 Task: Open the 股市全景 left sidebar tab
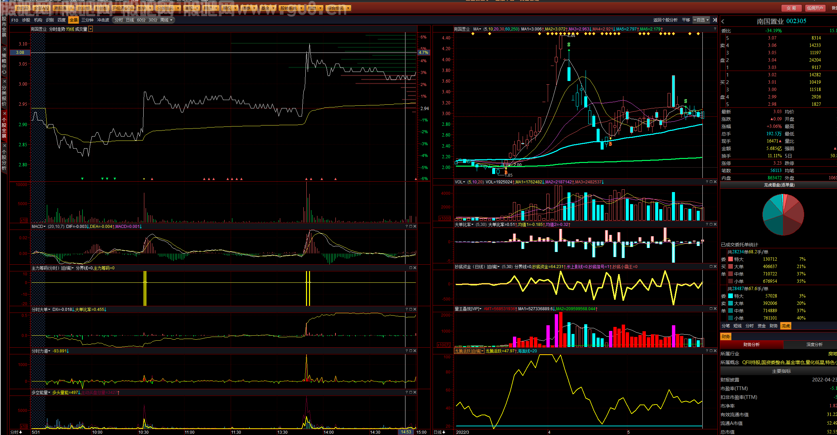coord(4,27)
